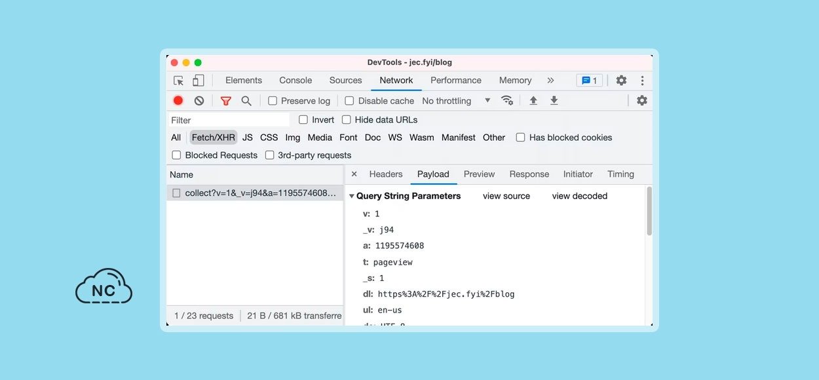
Task: Click the en-us parameter value
Action: [390, 310]
